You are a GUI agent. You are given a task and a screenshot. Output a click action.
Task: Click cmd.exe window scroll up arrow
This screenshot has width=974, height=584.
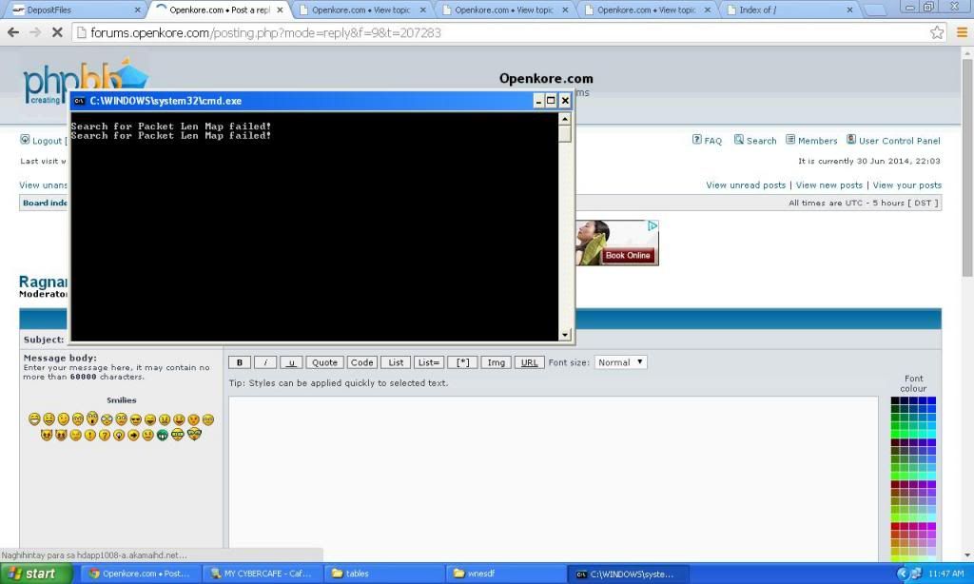coord(565,119)
